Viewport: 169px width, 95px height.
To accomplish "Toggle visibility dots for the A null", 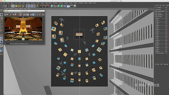I will [167, 18].
